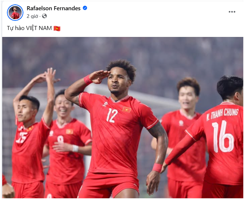Image resolution: width=244 pixels, height=199 pixels.
Task: Click the blue verified badge beside Rafaelson Fernandes
Action: (85, 8)
